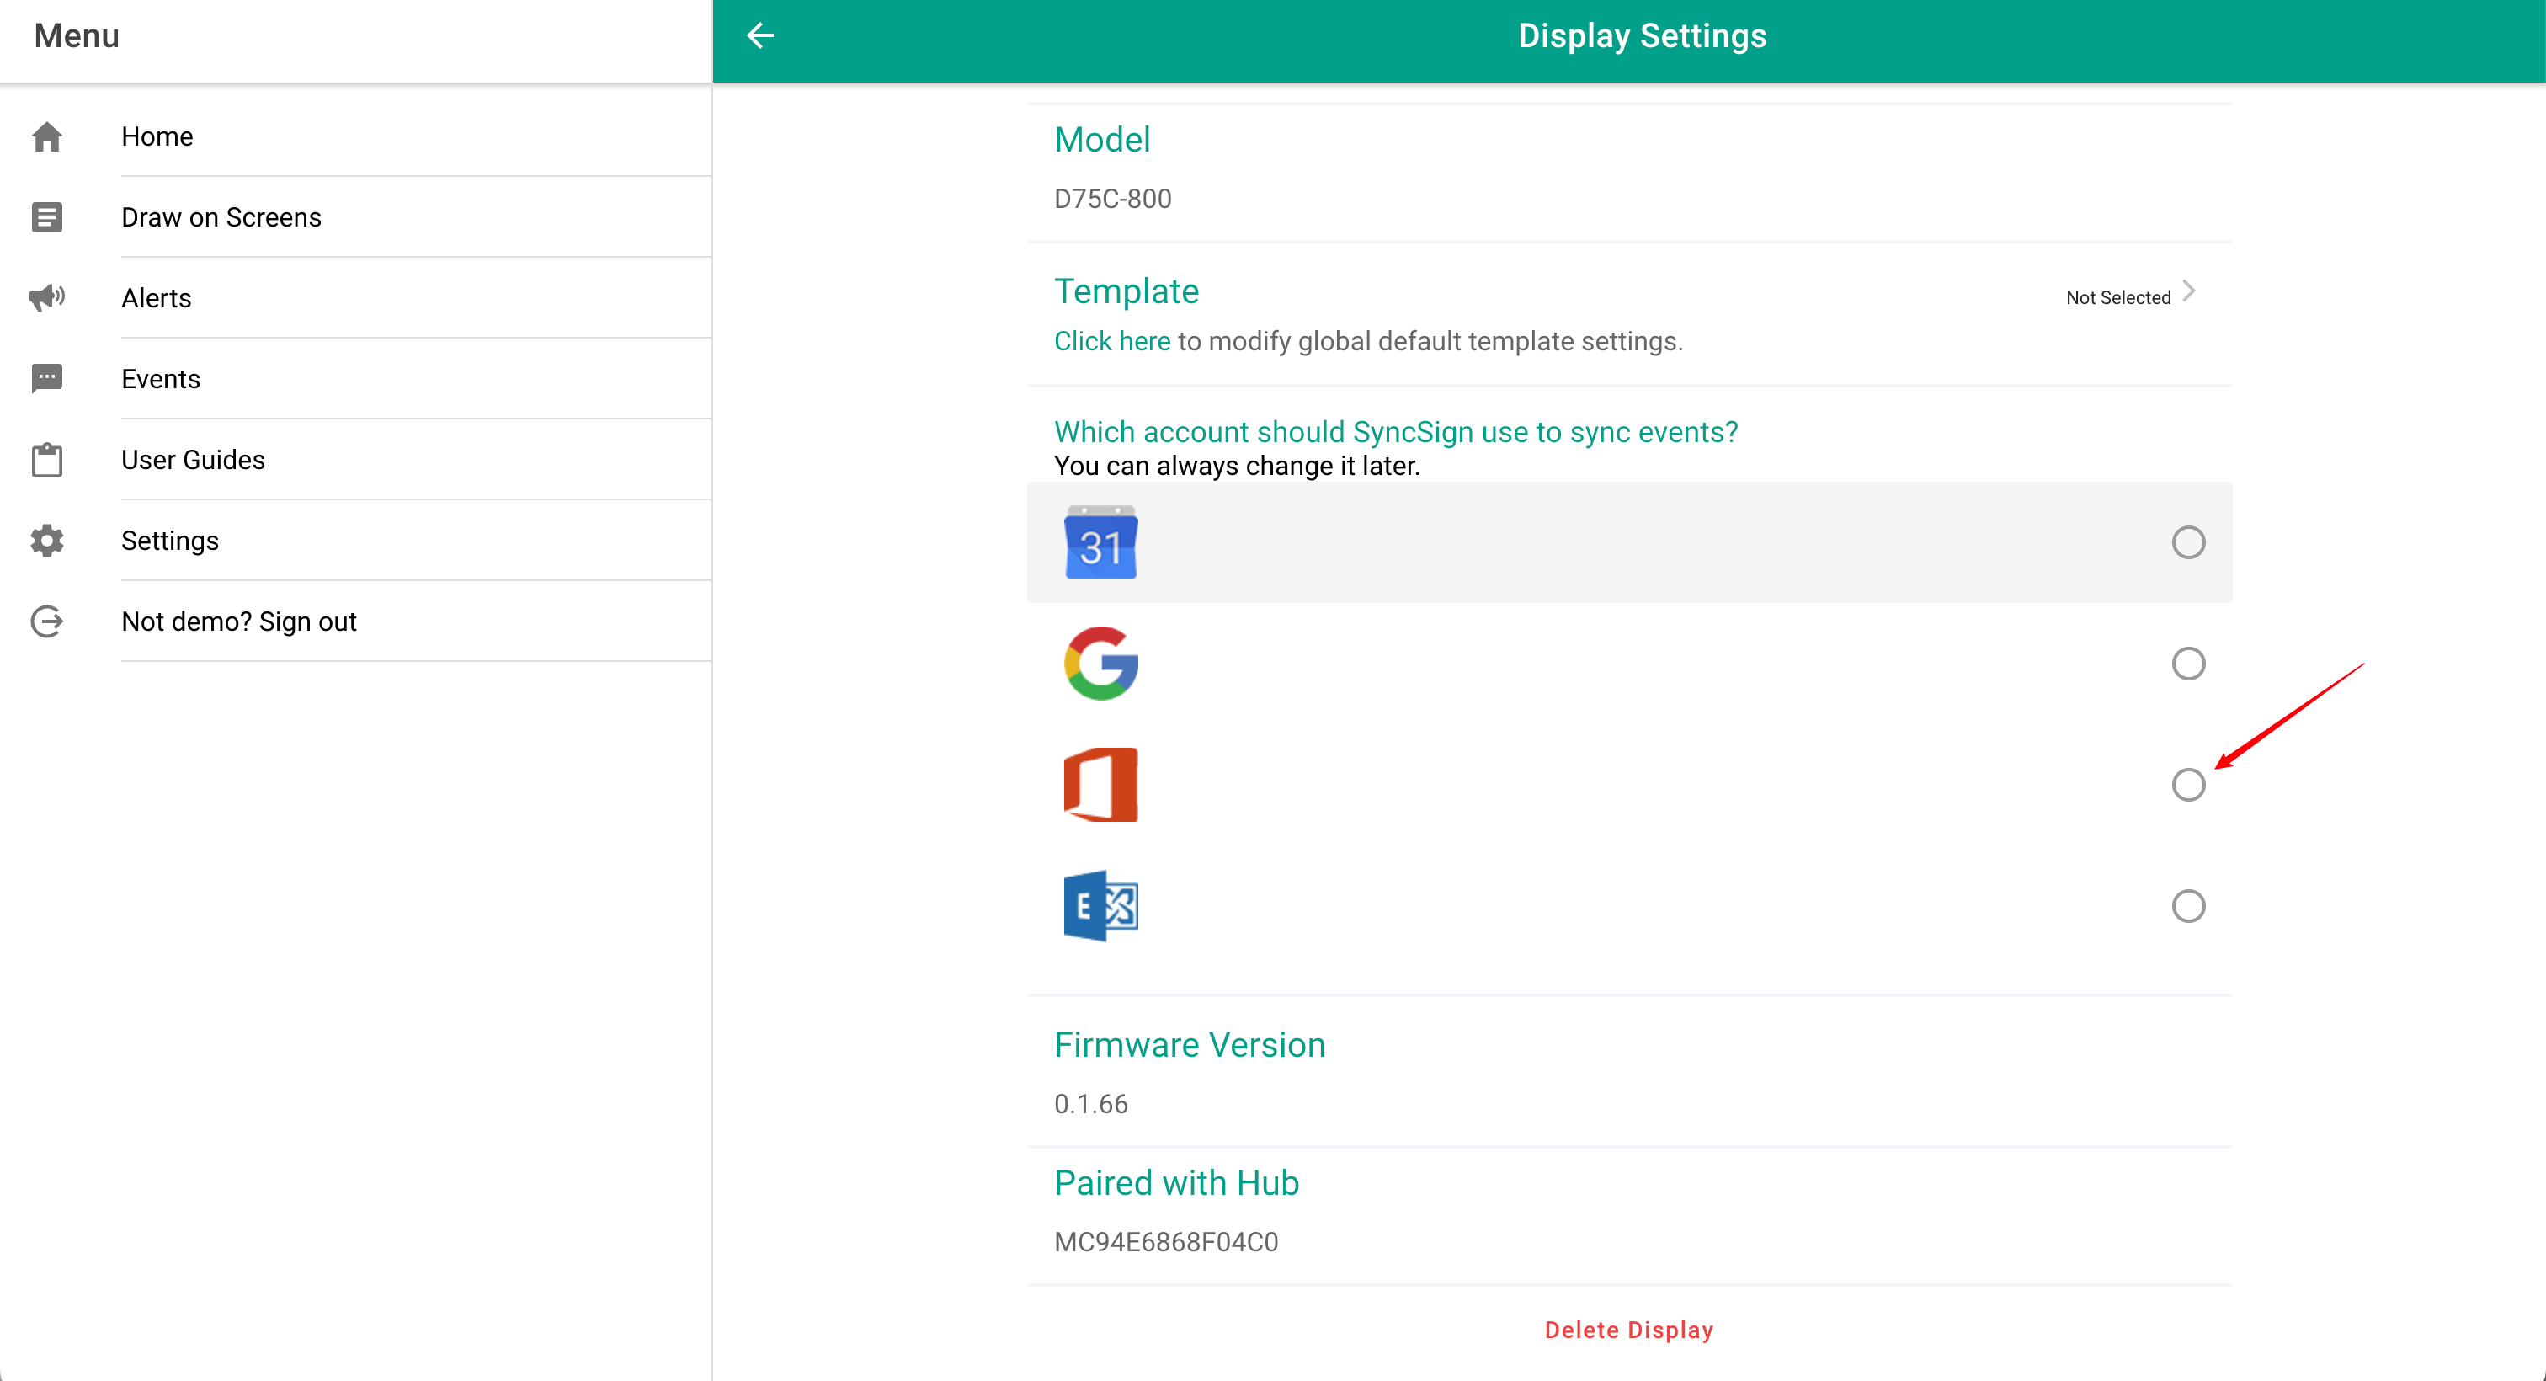Click the Not Selected template value
The image size is (2546, 1381).
(2118, 297)
